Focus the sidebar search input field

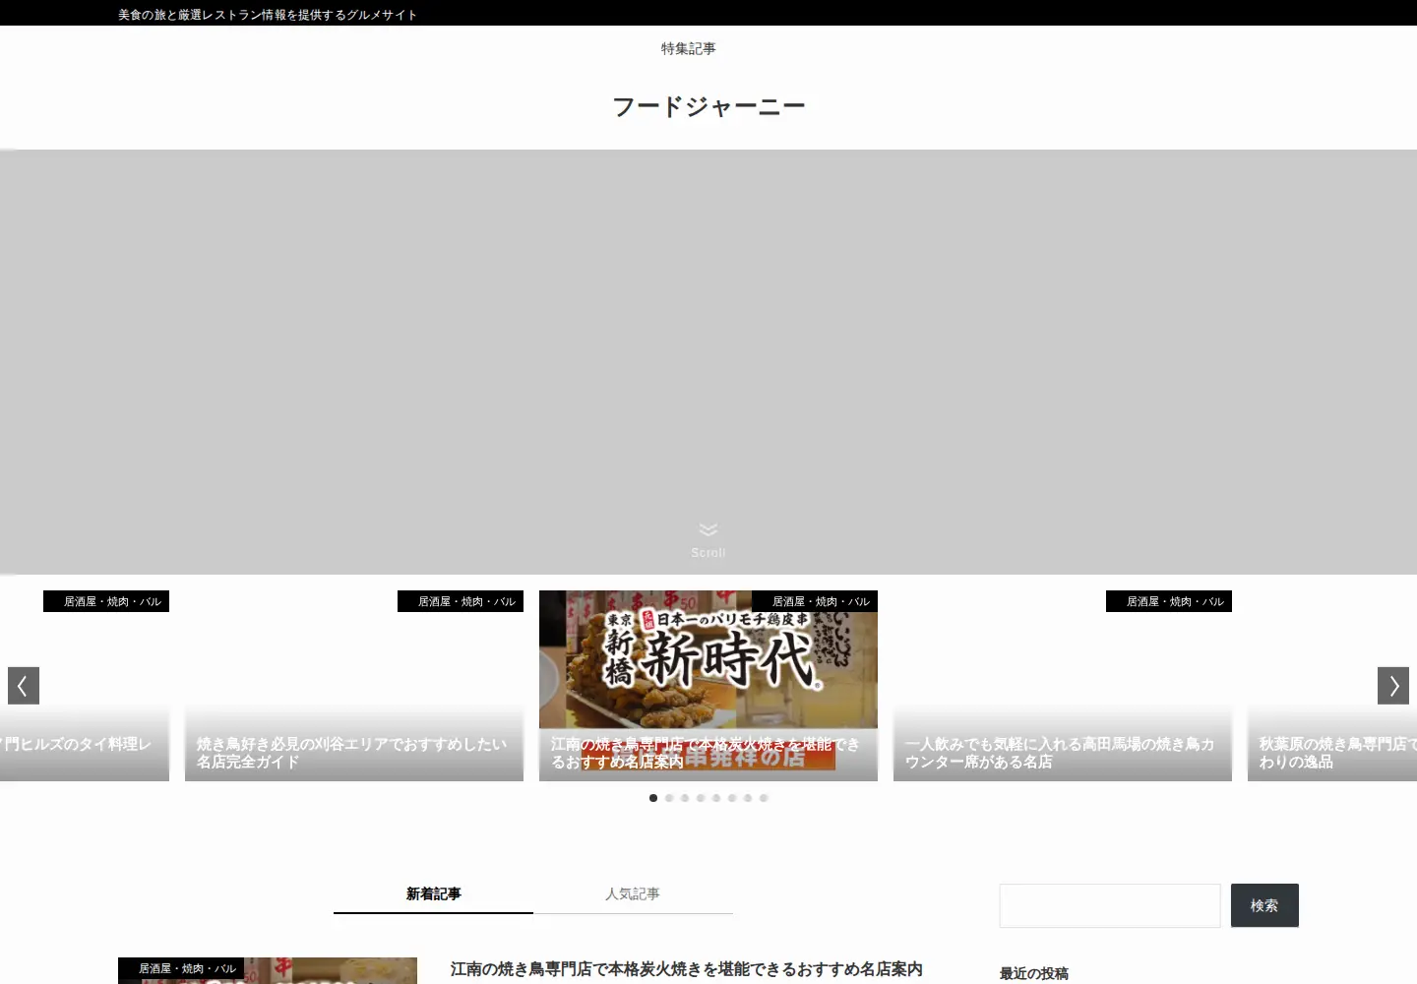pyautogui.click(x=1110, y=905)
